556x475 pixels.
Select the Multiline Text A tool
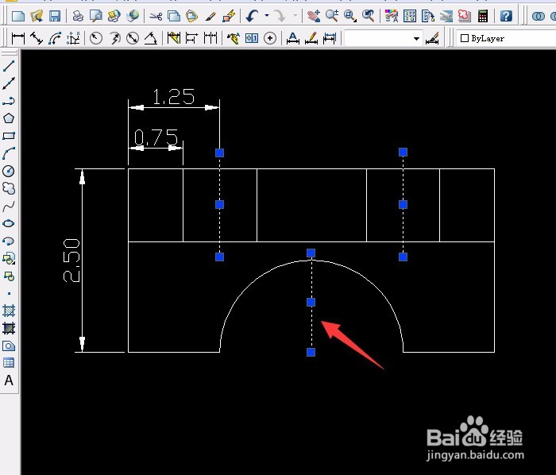[x=9, y=380]
